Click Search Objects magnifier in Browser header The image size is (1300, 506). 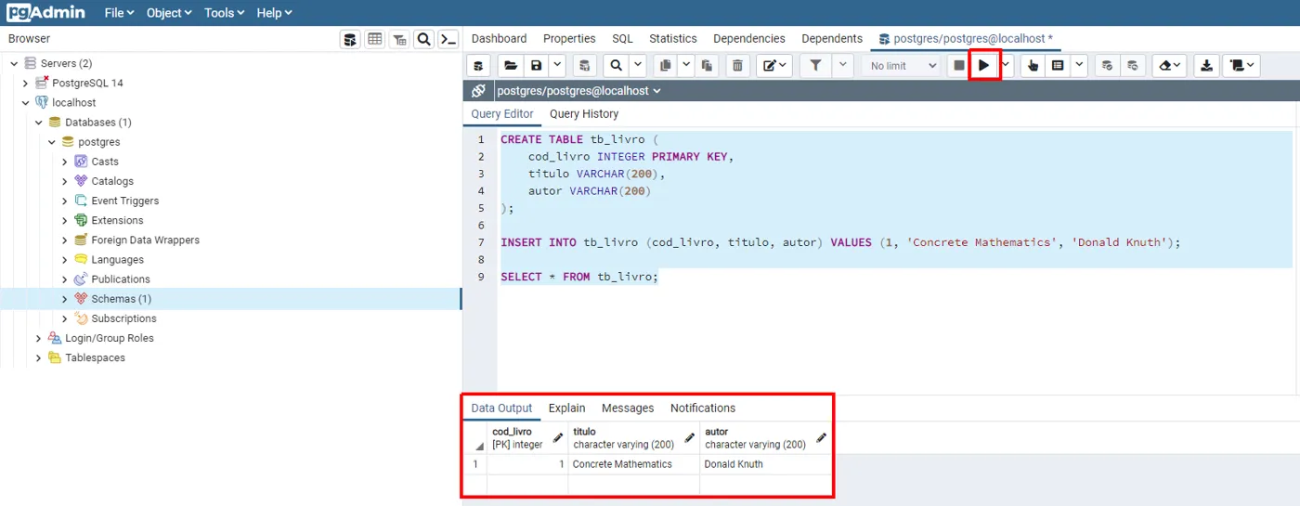423,39
